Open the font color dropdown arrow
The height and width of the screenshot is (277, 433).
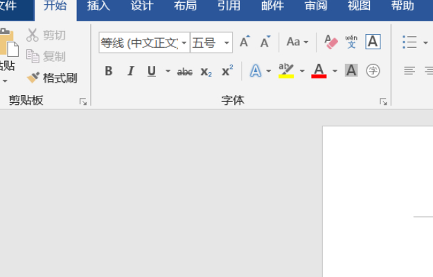[335, 71]
